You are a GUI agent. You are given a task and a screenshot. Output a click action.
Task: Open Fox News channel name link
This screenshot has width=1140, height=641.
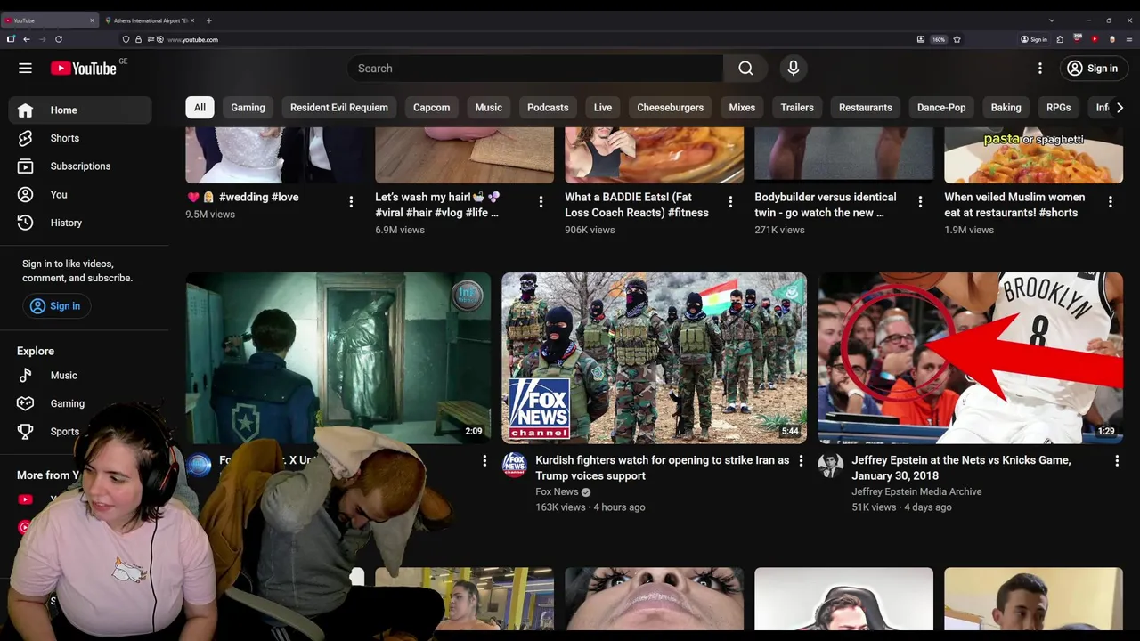point(557,491)
